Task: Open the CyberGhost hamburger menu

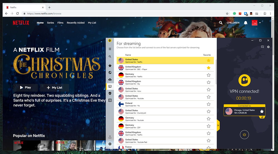Action: [110, 49]
